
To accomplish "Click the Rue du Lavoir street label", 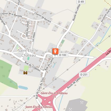I will (49, 64).
